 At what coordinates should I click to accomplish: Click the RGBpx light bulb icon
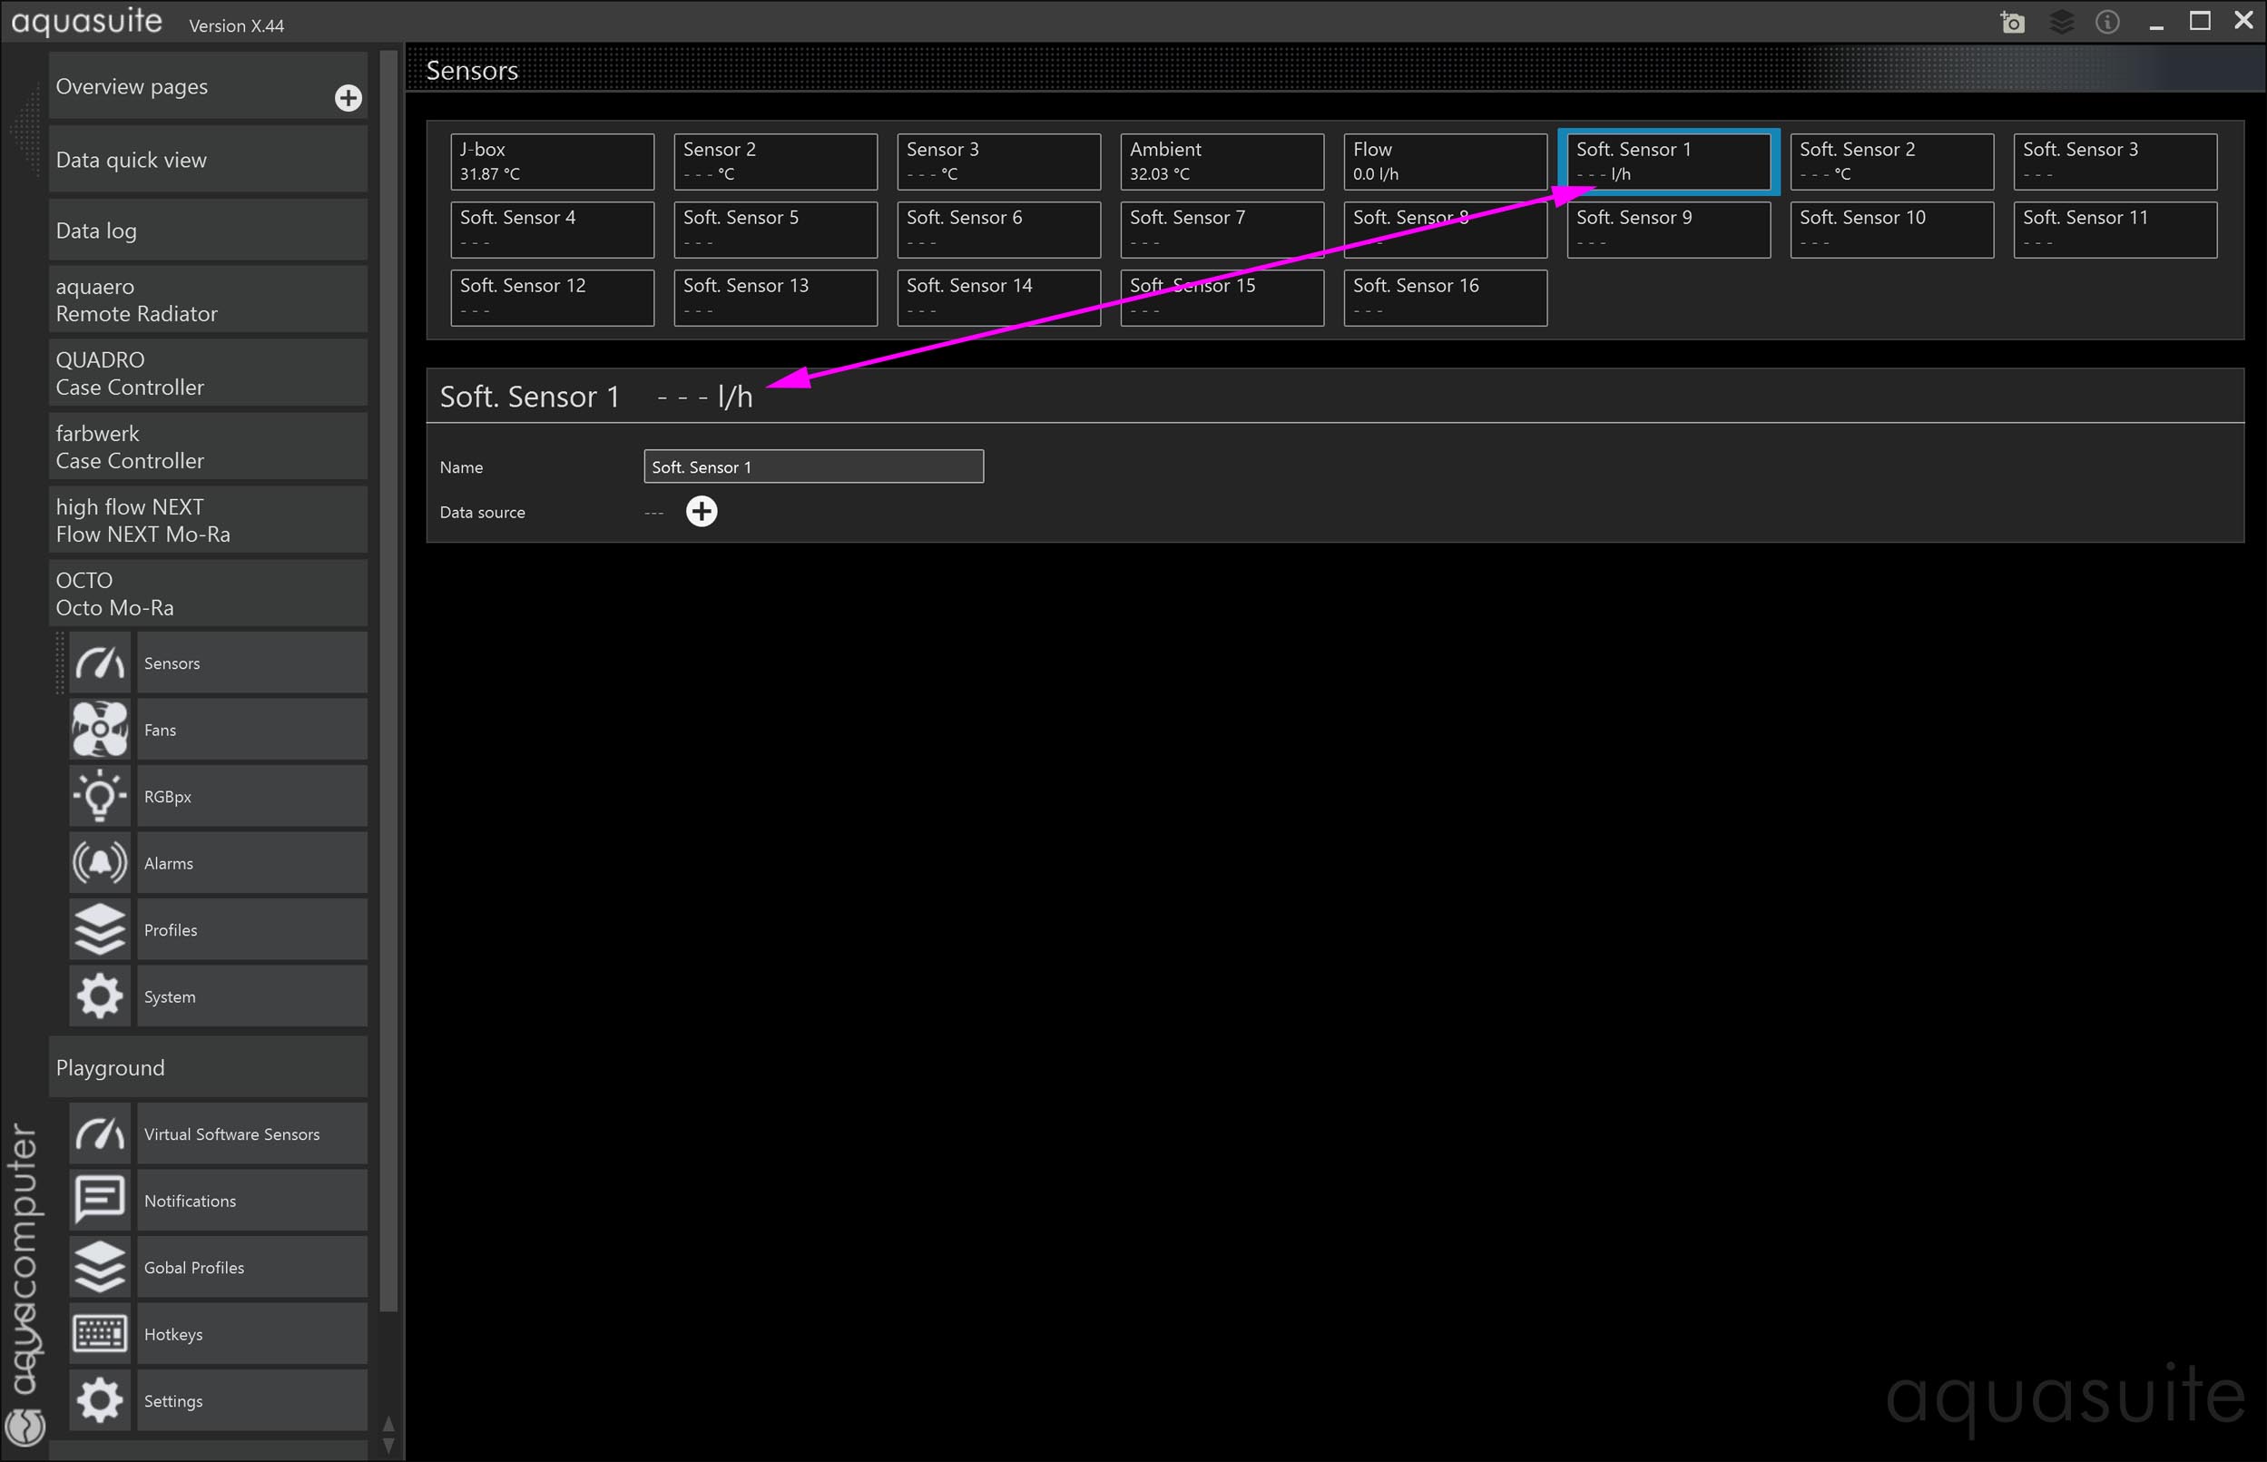click(100, 796)
